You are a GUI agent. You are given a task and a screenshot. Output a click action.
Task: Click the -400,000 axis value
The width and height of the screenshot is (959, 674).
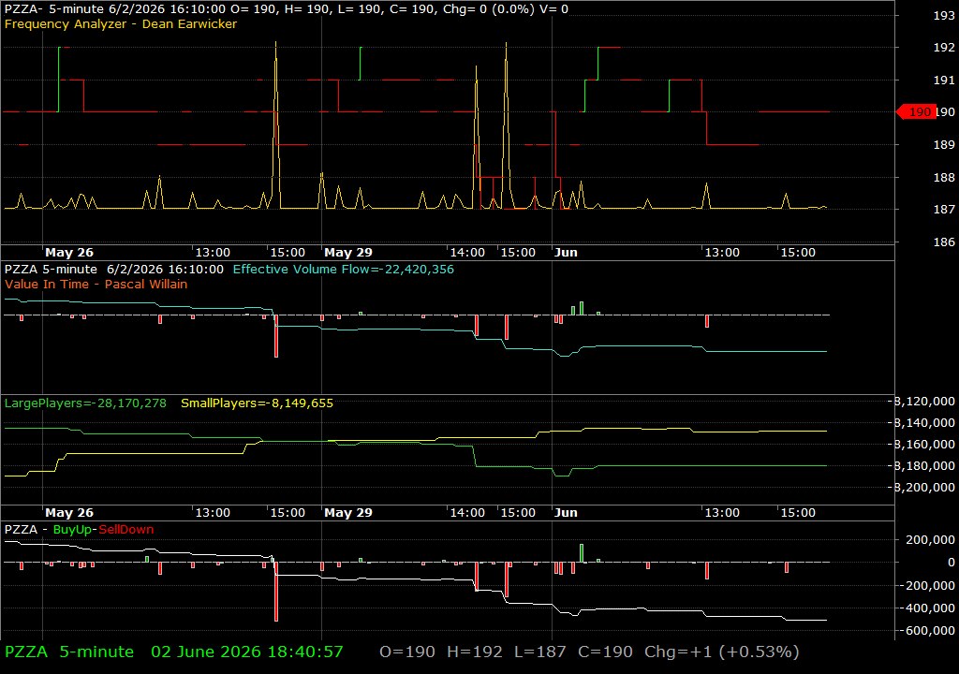(x=927, y=608)
